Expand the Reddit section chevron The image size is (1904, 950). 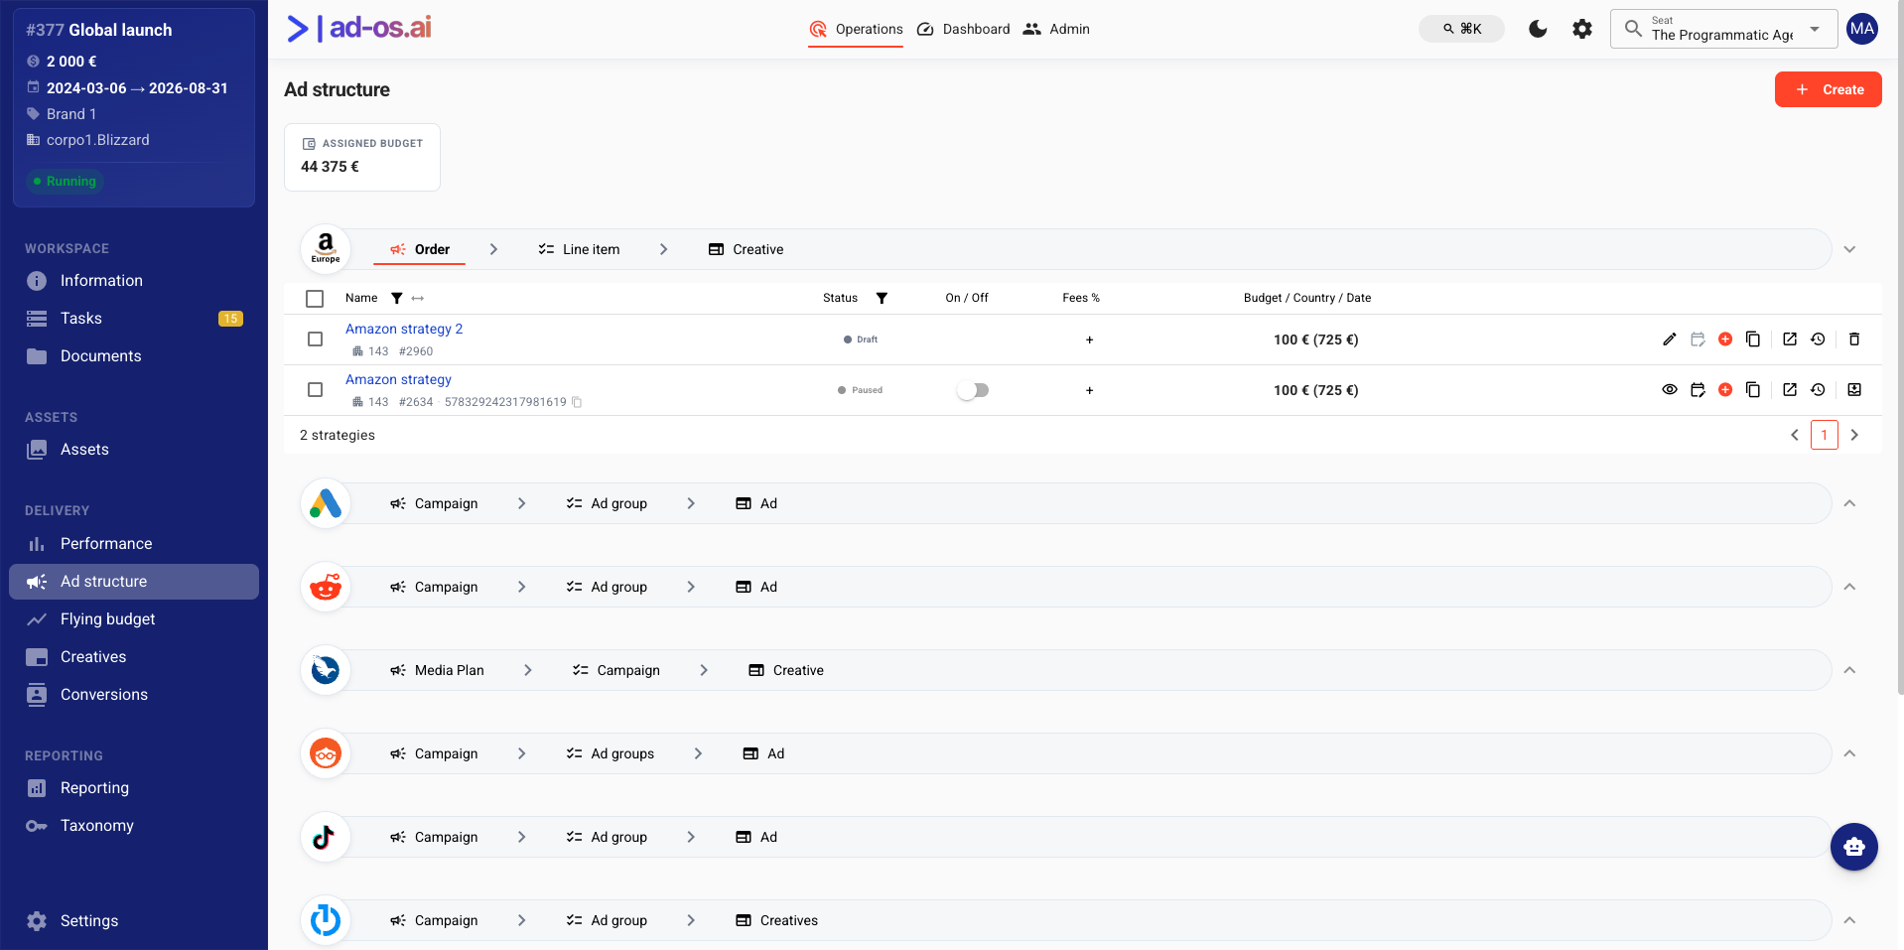(1849, 587)
